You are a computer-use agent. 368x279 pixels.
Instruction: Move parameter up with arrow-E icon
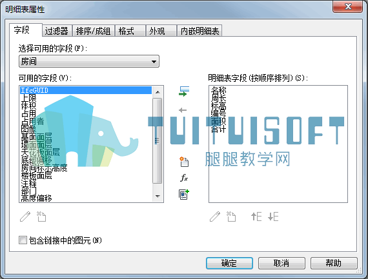click(x=256, y=216)
